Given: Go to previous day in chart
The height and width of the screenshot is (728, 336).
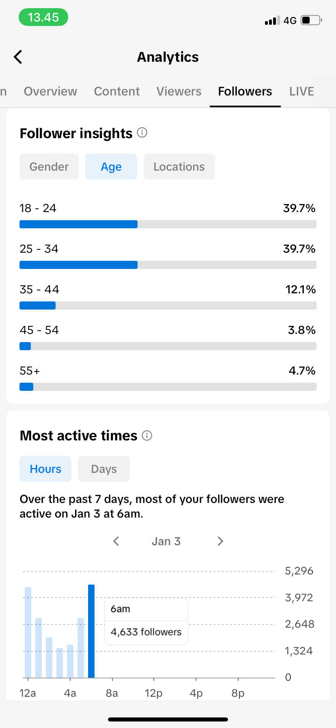Looking at the screenshot, I should tap(116, 541).
